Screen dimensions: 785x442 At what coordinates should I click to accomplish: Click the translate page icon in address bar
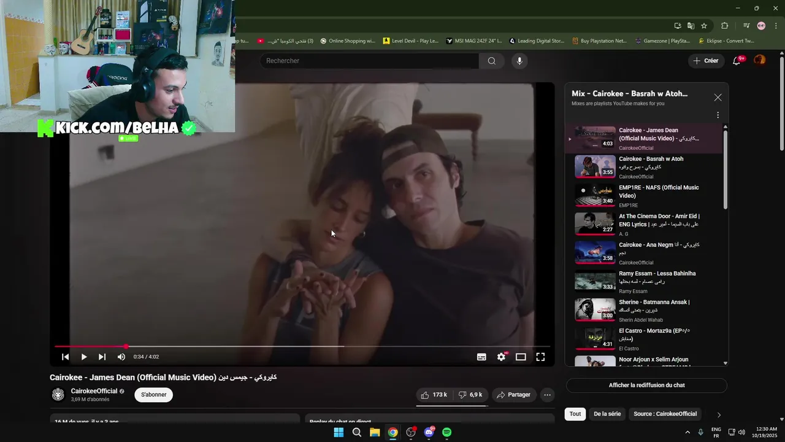click(x=691, y=26)
